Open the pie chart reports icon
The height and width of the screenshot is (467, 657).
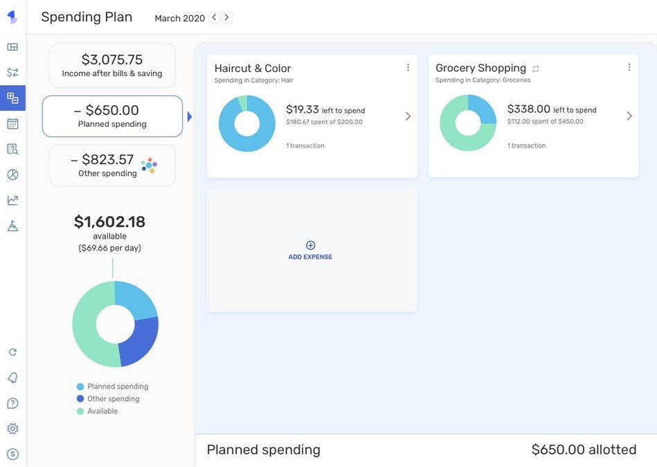point(12,175)
